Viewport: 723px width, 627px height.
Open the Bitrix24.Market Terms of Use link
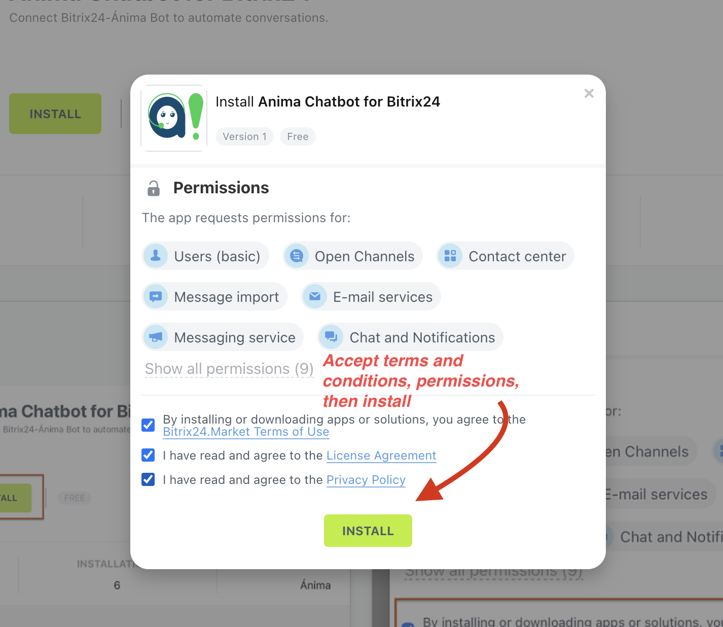(246, 432)
